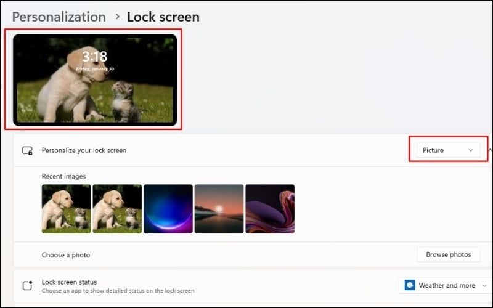
Task: Click the Lock screen status heading text
Action: (x=69, y=282)
